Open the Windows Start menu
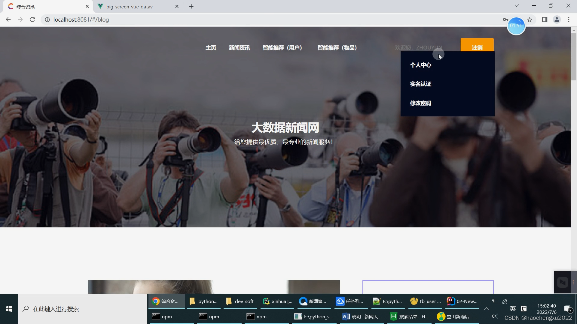The image size is (577, 324). click(9, 309)
